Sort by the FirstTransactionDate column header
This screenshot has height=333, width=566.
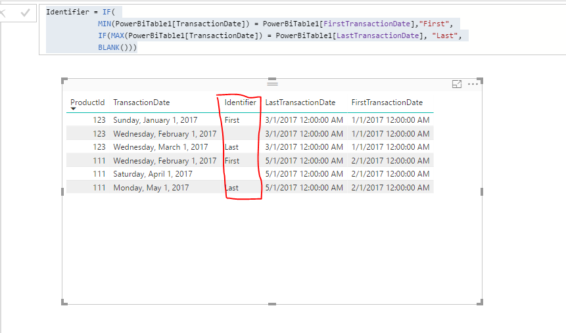(x=387, y=102)
